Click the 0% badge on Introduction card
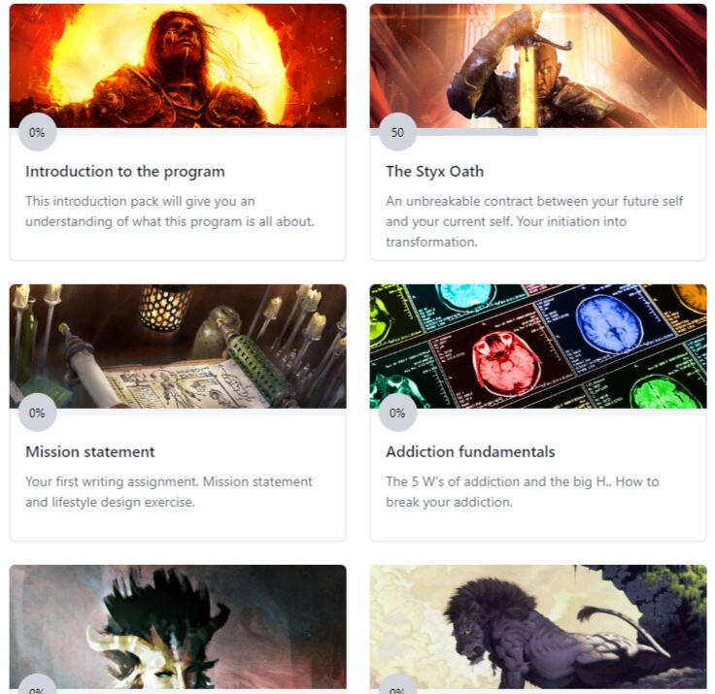 coord(37,132)
